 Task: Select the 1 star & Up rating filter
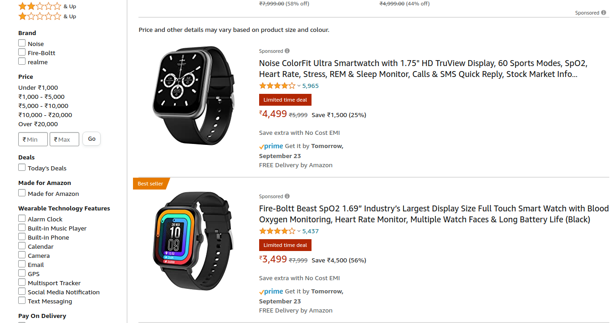tap(47, 16)
